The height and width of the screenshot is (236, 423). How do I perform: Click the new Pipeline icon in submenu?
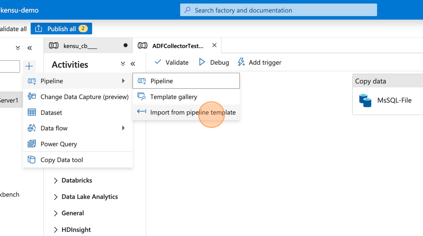pos(142,81)
